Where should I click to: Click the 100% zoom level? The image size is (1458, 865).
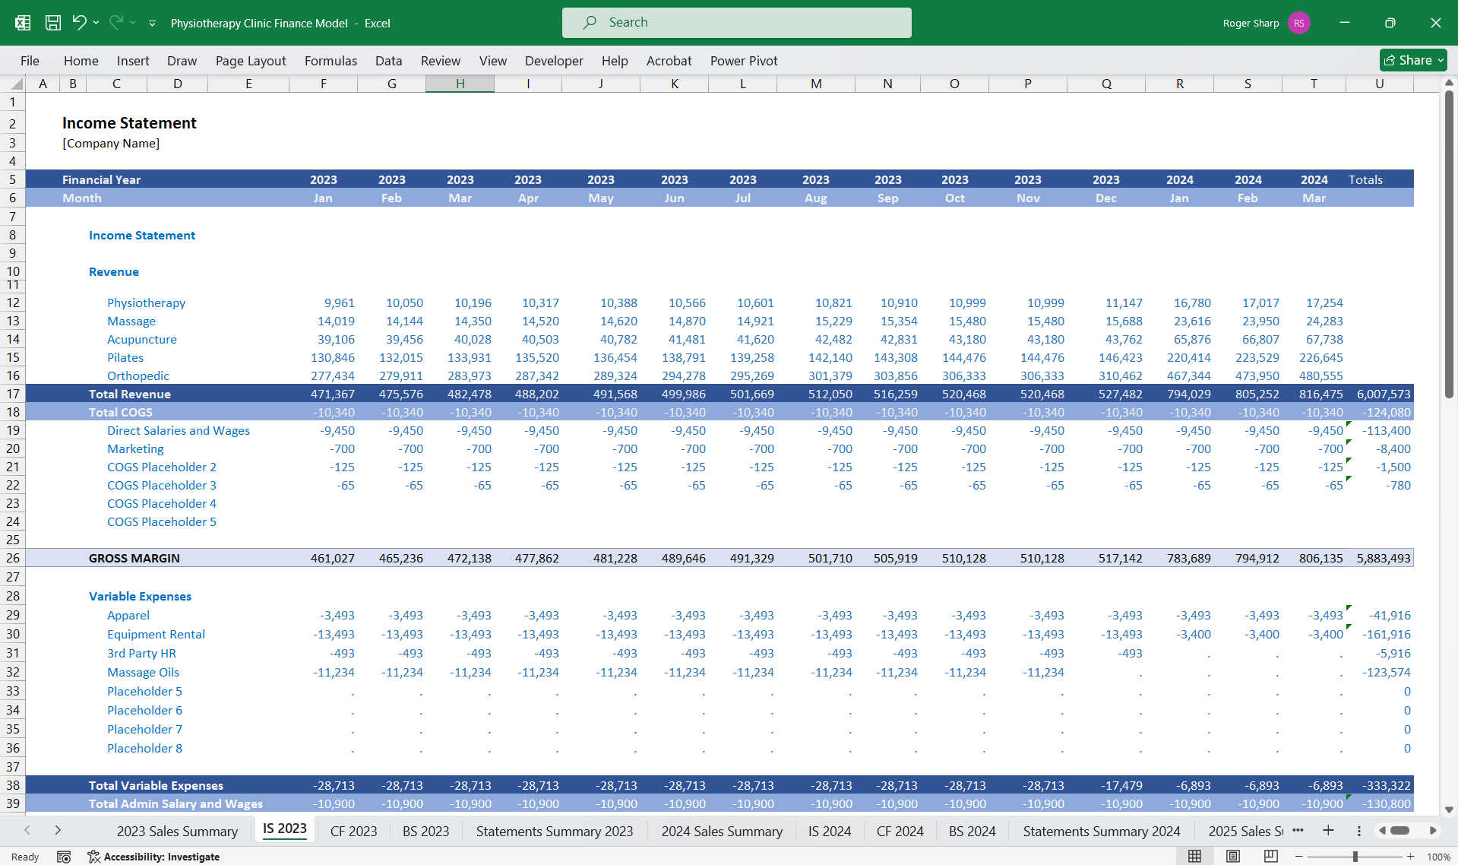tap(1438, 857)
